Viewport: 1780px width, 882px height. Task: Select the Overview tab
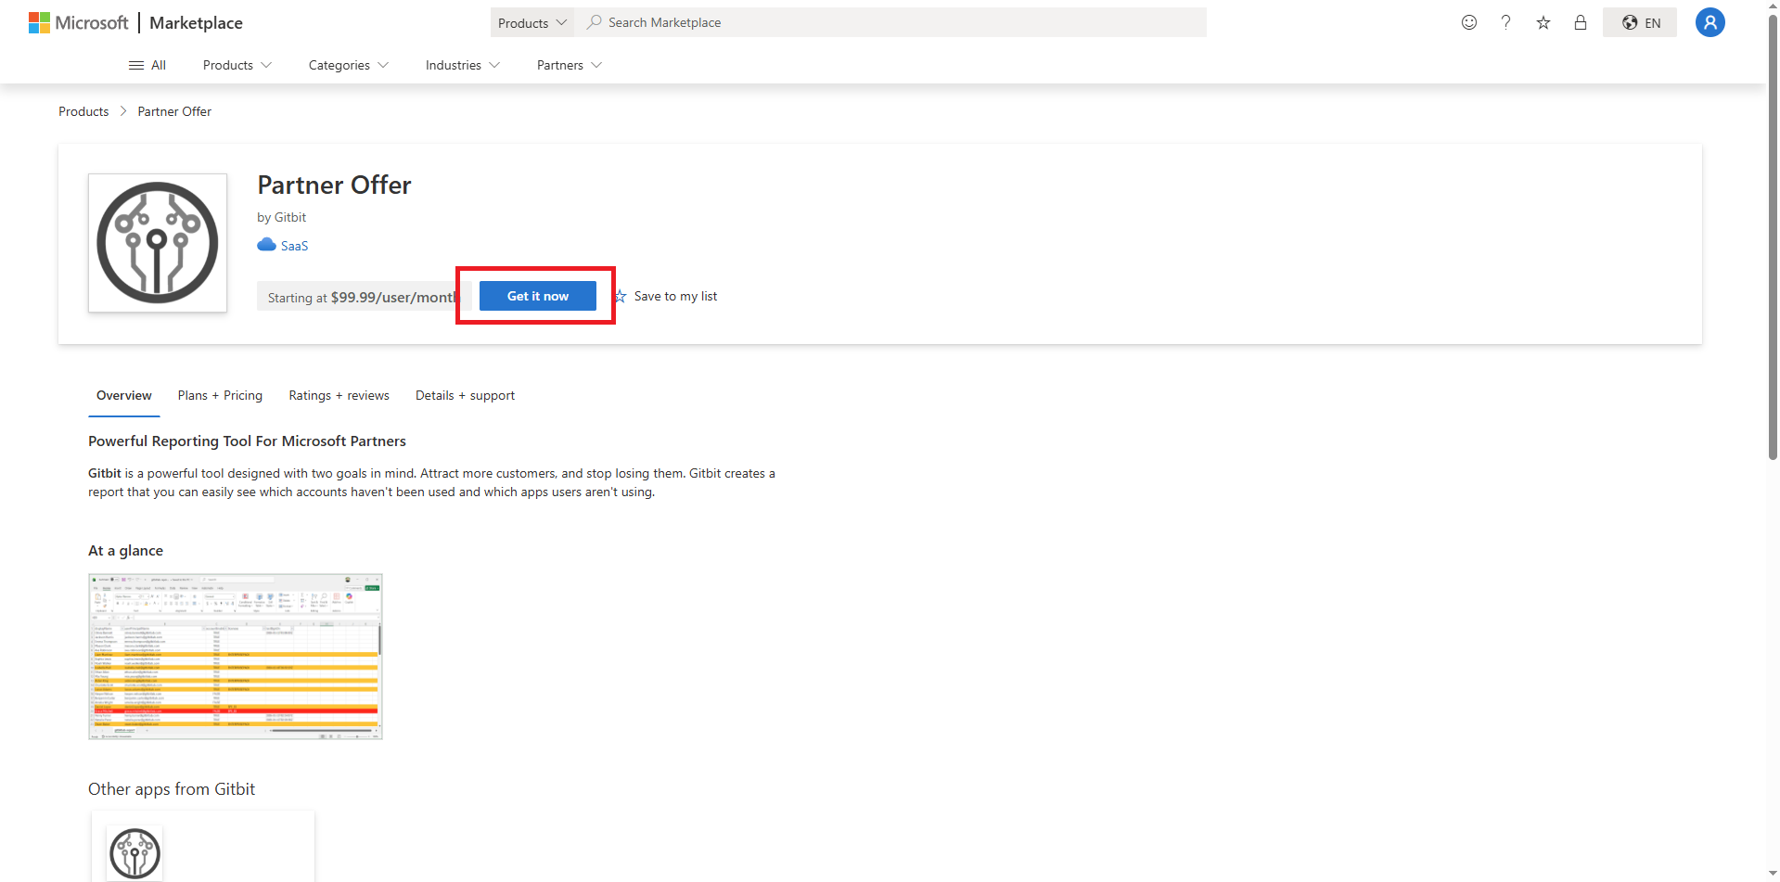click(124, 395)
